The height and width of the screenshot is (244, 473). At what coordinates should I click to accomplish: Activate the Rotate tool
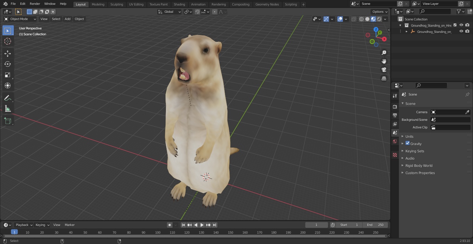(8, 64)
